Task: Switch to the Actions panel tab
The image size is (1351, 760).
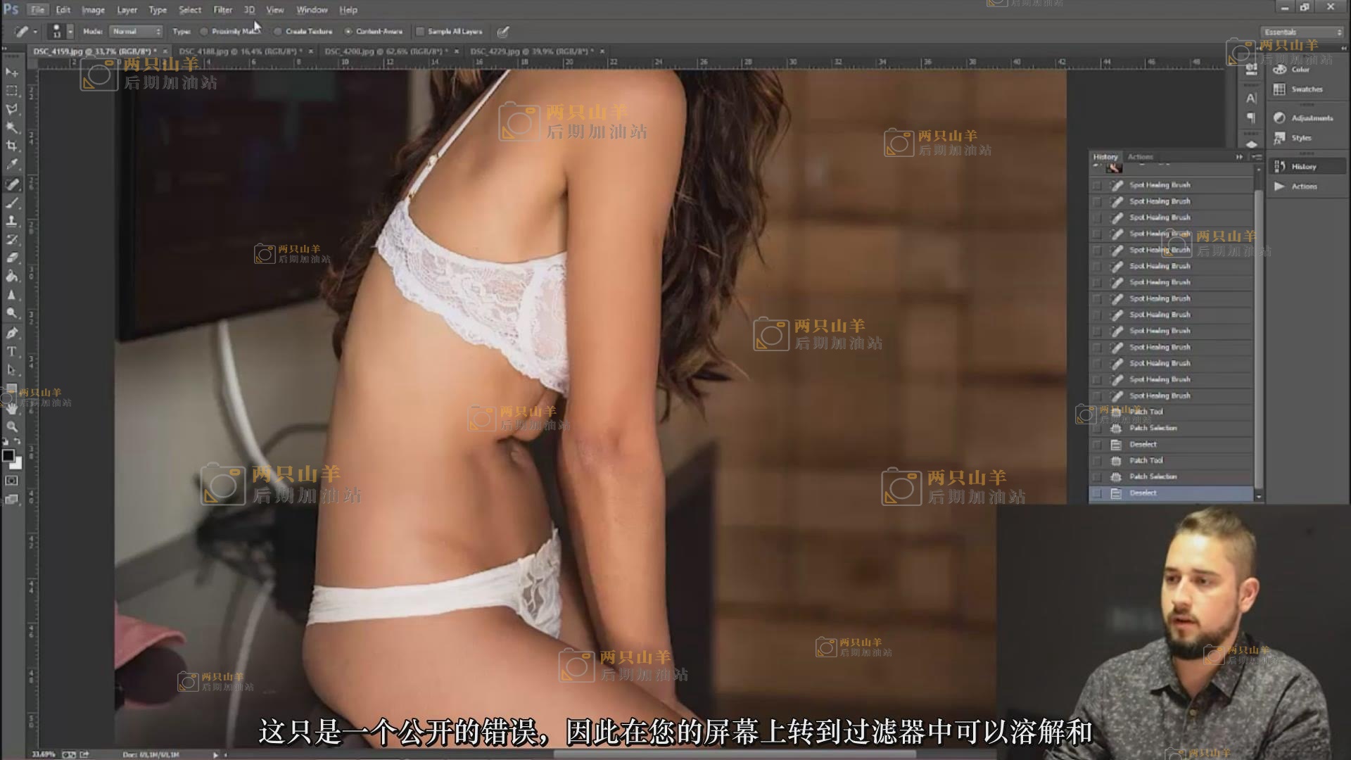Action: (1140, 157)
